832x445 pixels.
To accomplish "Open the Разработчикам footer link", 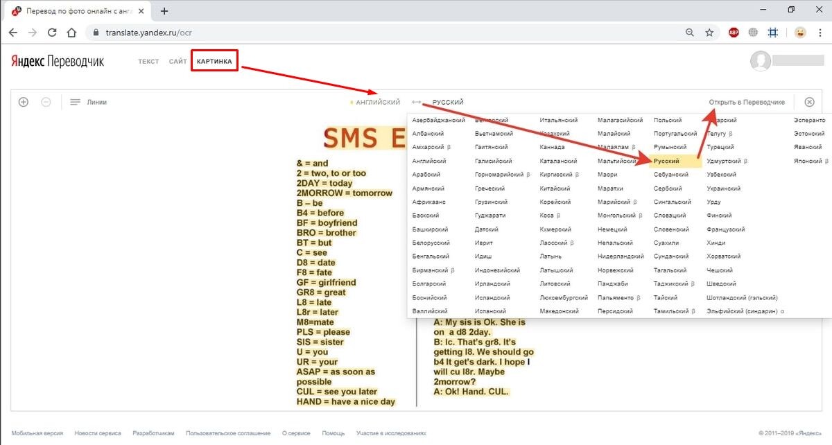I will click(x=153, y=433).
